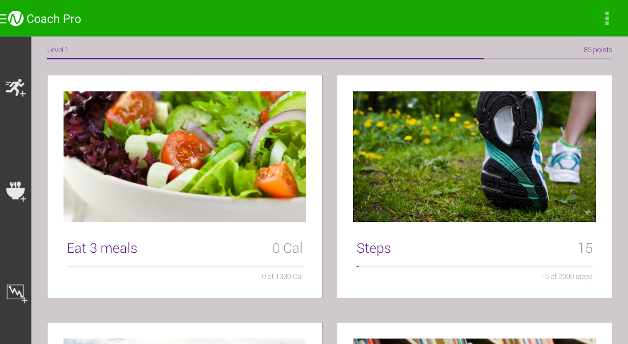
Task: Open the partially visible books card
Action: [474, 333]
